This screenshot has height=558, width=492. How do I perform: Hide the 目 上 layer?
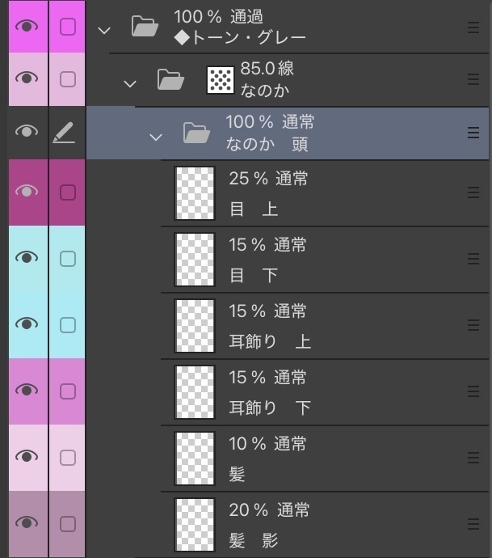[x=27, y=192]
